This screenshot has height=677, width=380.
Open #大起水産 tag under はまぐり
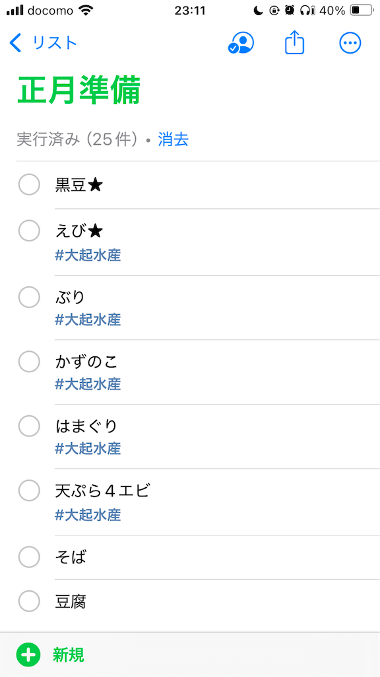88,448
